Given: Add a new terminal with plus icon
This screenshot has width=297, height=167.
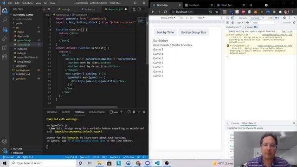Looking at the screenshot, I should [121, 112].
